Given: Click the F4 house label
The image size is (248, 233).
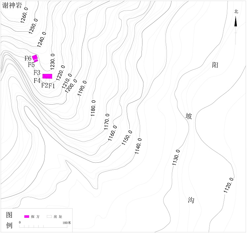Looking at the screenshot, I should pyautogui.click(x=37, y=80).
